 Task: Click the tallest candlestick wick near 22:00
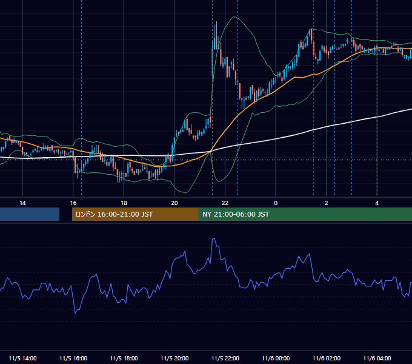216,34
